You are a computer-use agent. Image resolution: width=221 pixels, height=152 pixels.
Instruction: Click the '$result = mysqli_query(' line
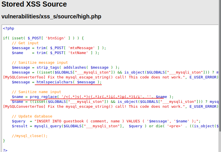(x=115, y=126)
